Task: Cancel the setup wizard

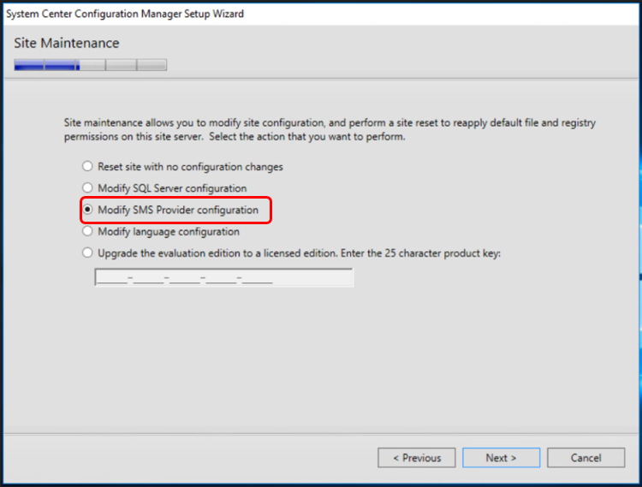Action: pos(586,458)
